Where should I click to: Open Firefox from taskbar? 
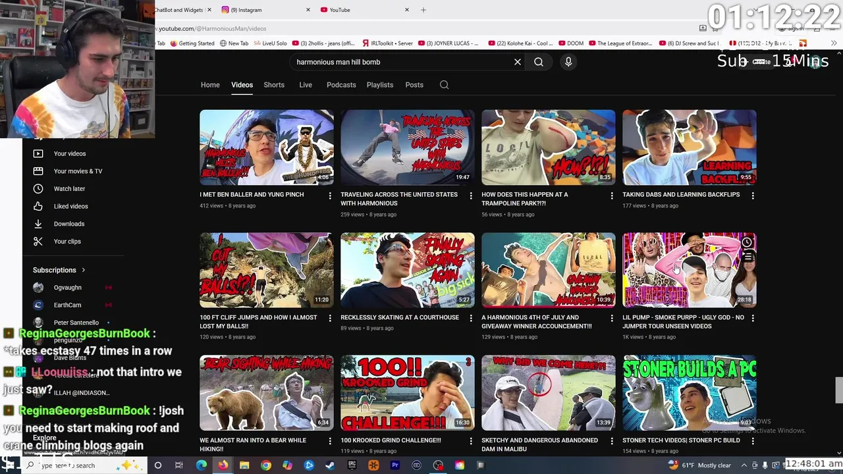click(223, 465)
